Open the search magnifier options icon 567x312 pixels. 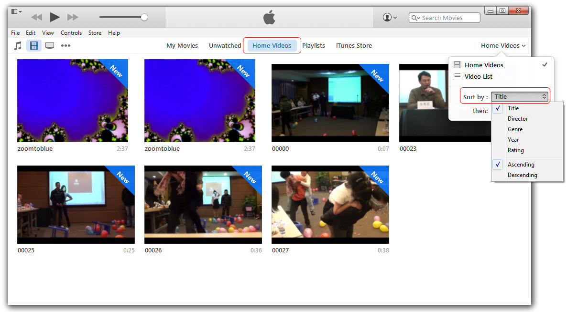tap(415, 18)
